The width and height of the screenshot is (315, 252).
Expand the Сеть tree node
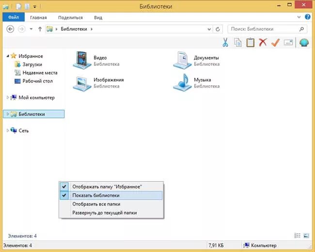coord(7,130)
